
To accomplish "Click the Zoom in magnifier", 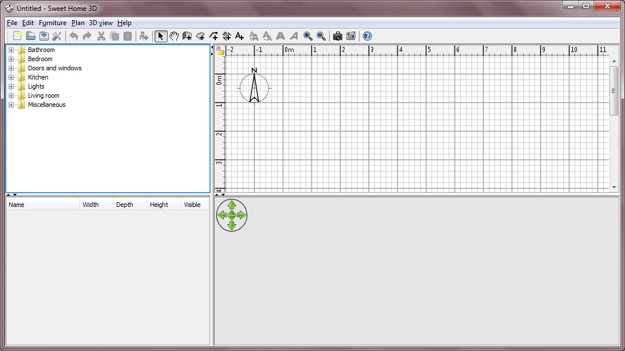I will point(308,36).
